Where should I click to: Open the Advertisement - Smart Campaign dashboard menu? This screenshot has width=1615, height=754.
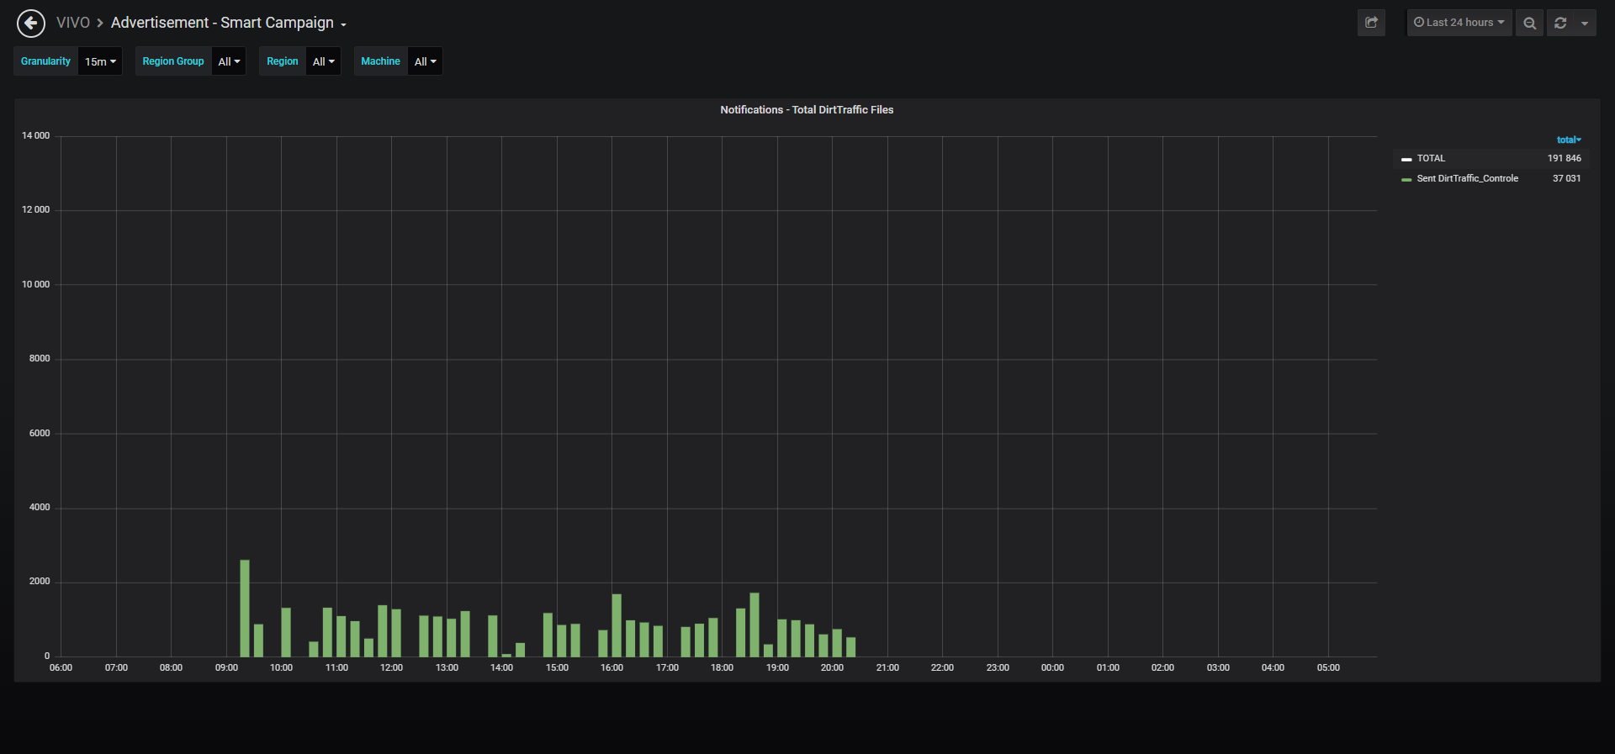tap(229, 23)
